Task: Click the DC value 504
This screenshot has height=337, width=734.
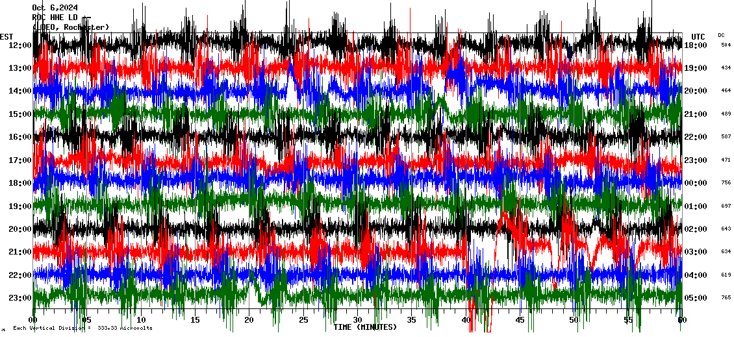Action: [726, 45]
